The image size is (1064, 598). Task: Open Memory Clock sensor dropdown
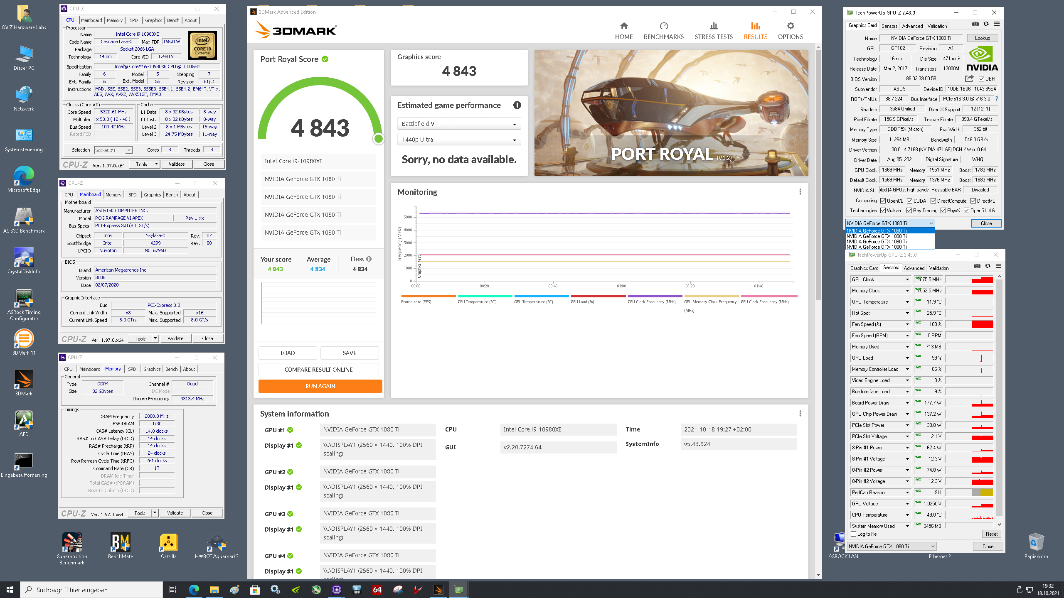(x=907, y=291)
